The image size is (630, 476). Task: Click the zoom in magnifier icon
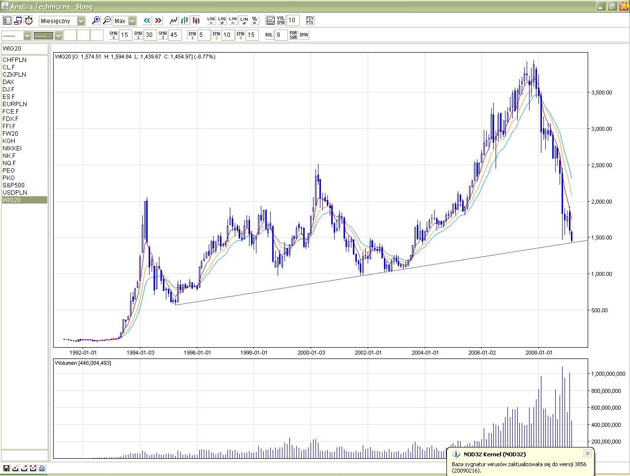click(x=96, y=21)
